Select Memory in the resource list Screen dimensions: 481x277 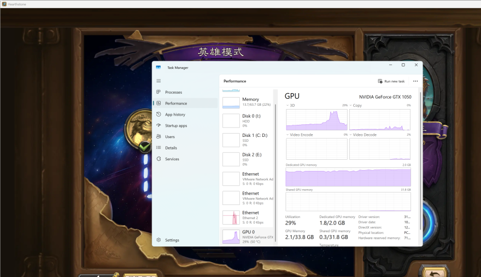coord(247,102)
